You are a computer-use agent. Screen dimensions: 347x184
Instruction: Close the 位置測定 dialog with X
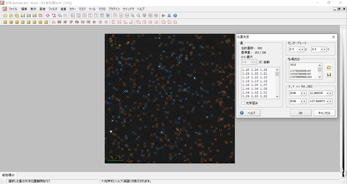pos(334,37)
